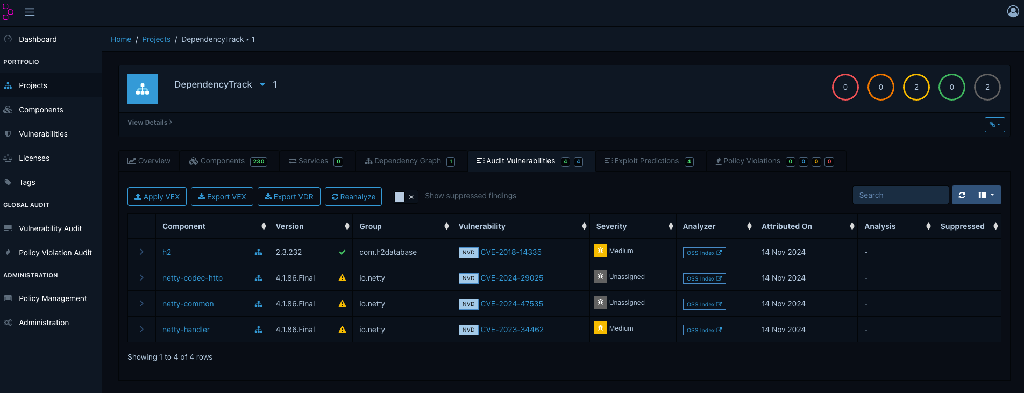Switch to the Overview tab
The height and width of the screenshot is (393, 1024).
(x=149, y=161)
